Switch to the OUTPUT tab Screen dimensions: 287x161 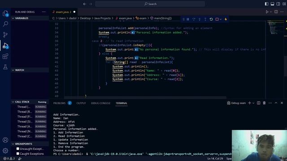click(x=81, y=103)
